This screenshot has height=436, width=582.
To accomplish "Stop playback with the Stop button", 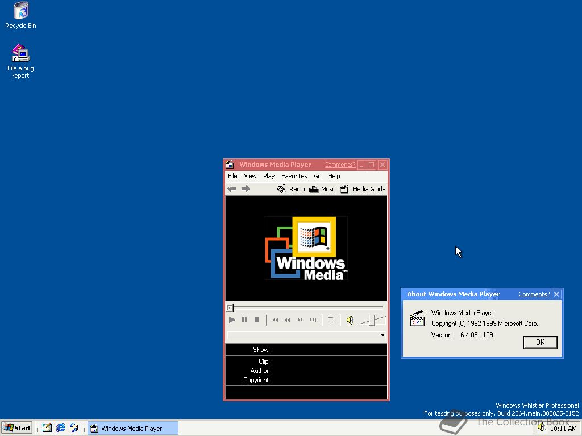I will [x=257, y=320].
